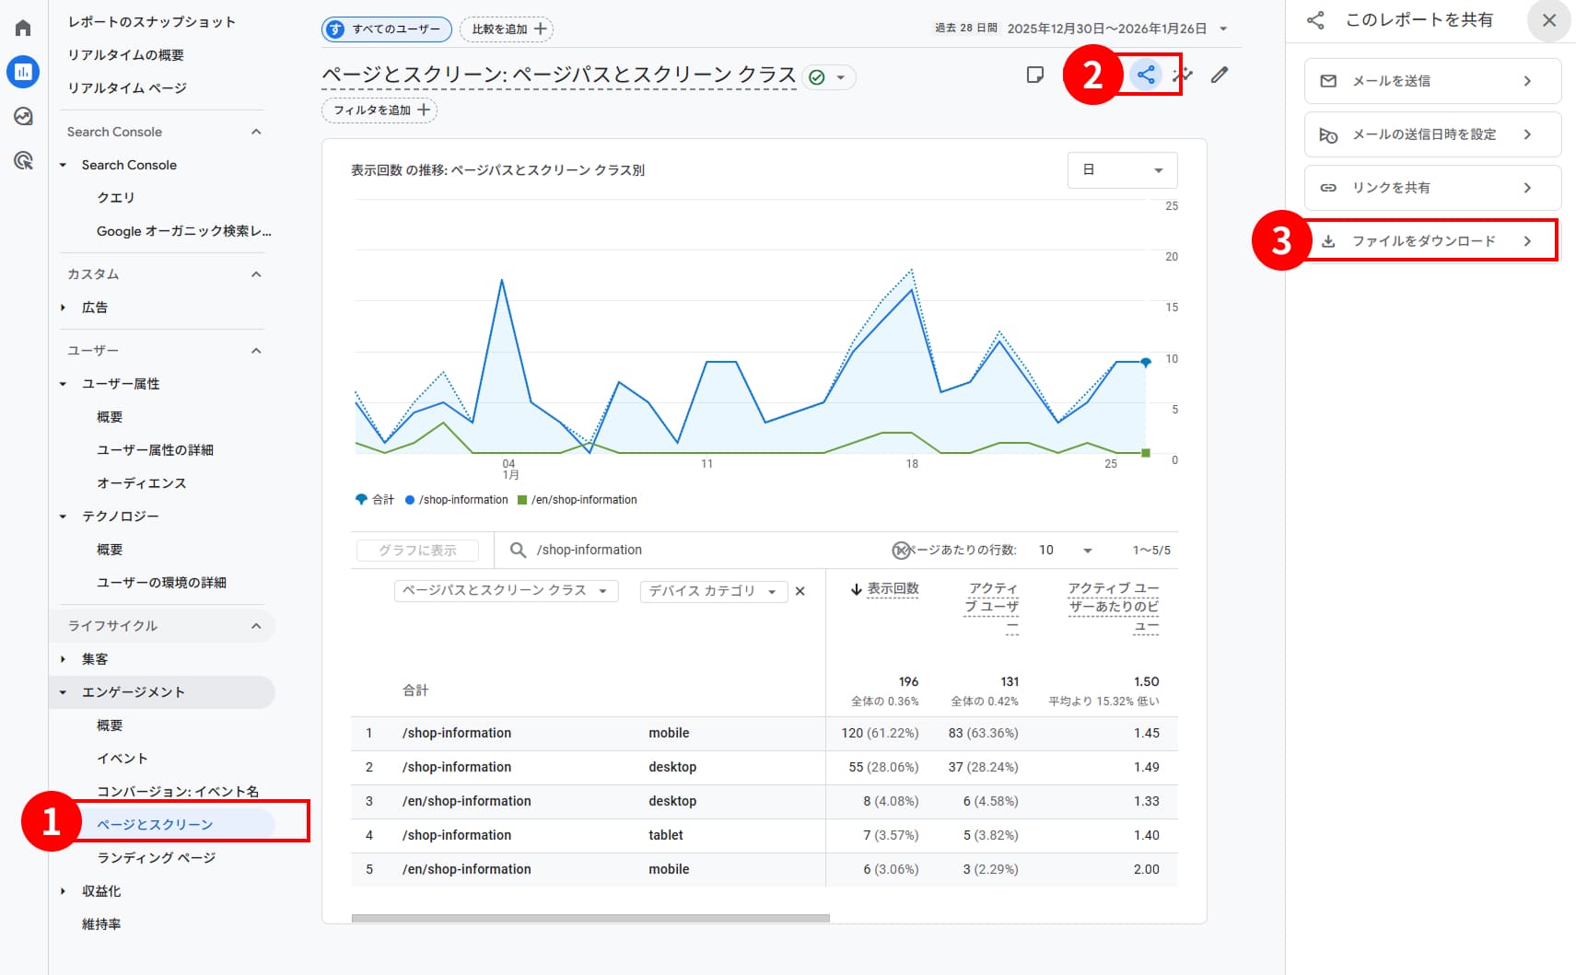Screen dimensions: 1576x975
Task: Select Landing Page in sidebar menu
Action: click(x=157, y=857)
